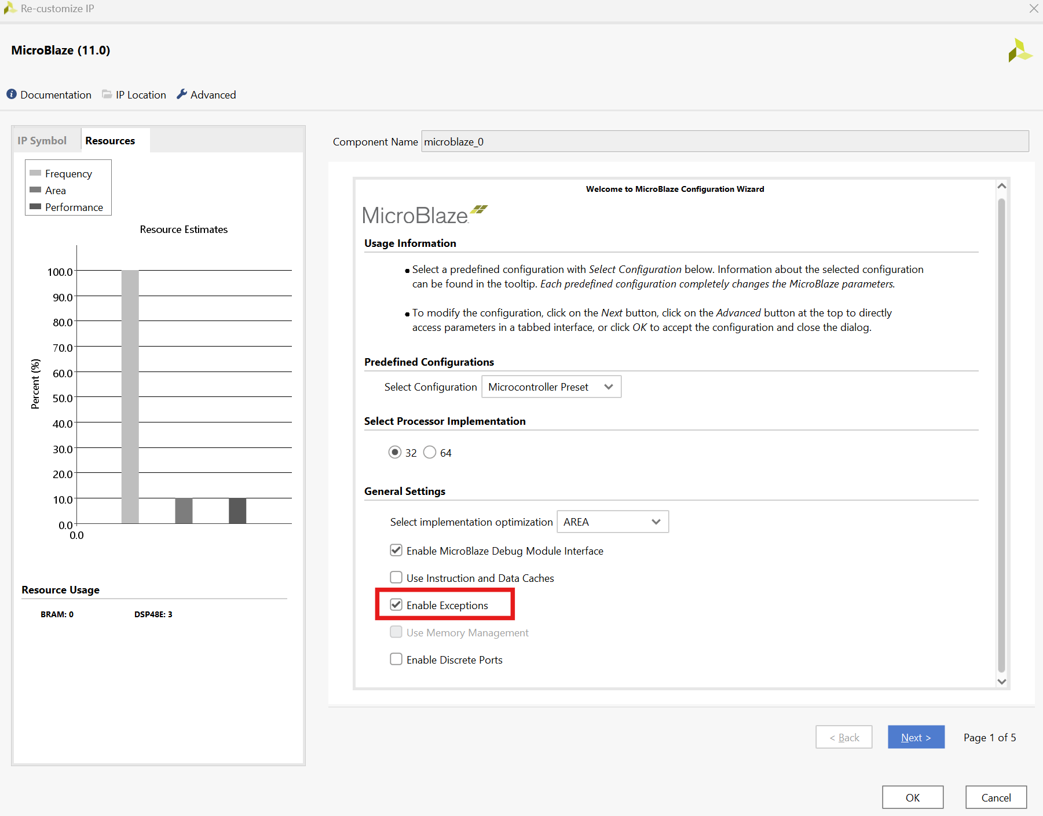Click the Performance legend swatch
This screenshot has height=816, width=1043.
pyautogui.click(x=35, y=206)
